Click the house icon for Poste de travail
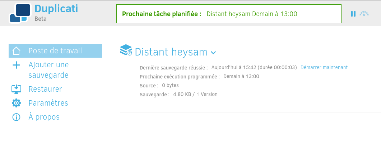381x159 pixels. (x=16, y=51)
